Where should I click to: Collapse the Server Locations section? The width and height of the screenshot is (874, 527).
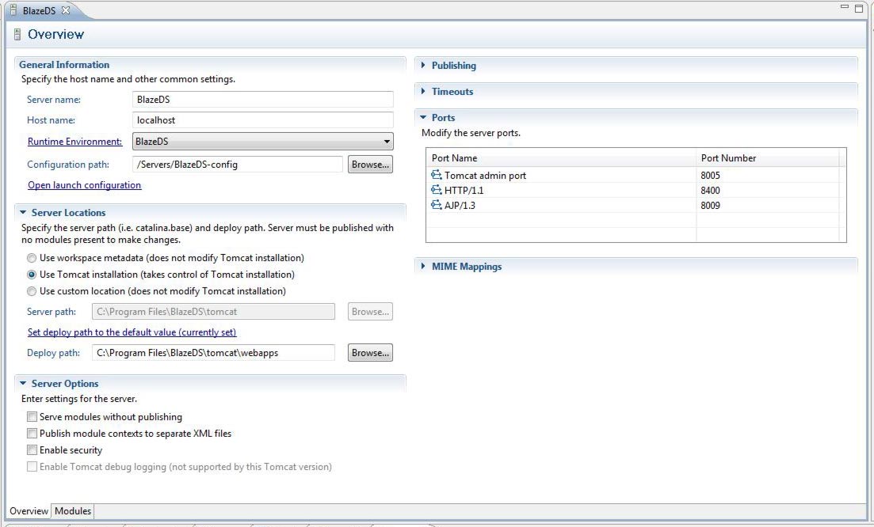pyautogui.click(x=23, y=212)
